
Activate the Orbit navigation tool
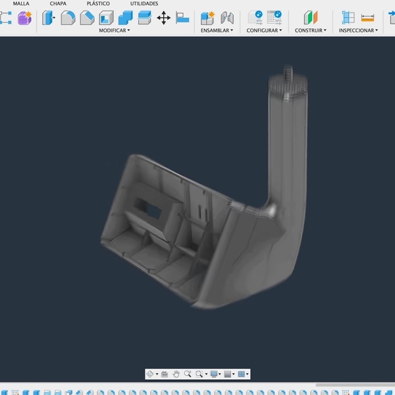(150, 374)
